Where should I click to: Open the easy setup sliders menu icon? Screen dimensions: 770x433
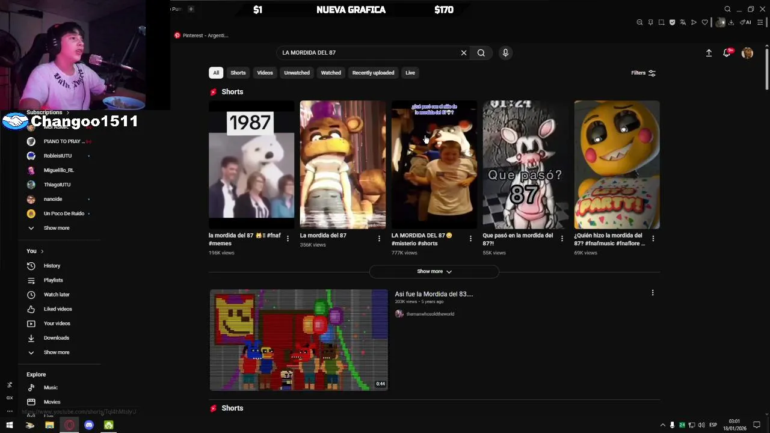tap(761, 22)
